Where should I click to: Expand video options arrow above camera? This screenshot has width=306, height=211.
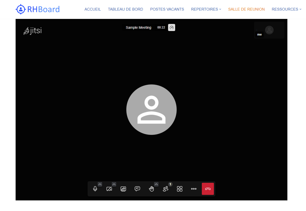pyautogui.click(x=114, y=184)
